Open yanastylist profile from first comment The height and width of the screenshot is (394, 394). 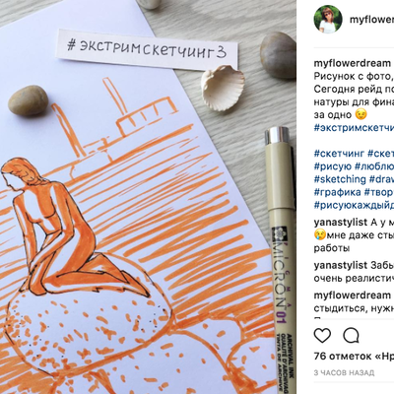tap(341, 223)
